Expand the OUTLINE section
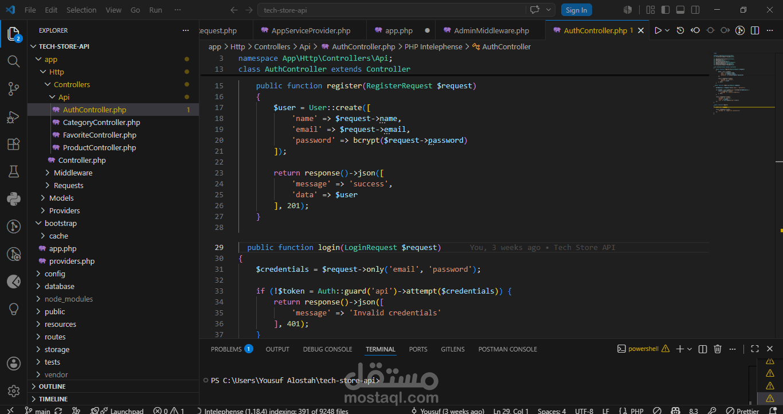783x414 pixels. tap(113, 386)
